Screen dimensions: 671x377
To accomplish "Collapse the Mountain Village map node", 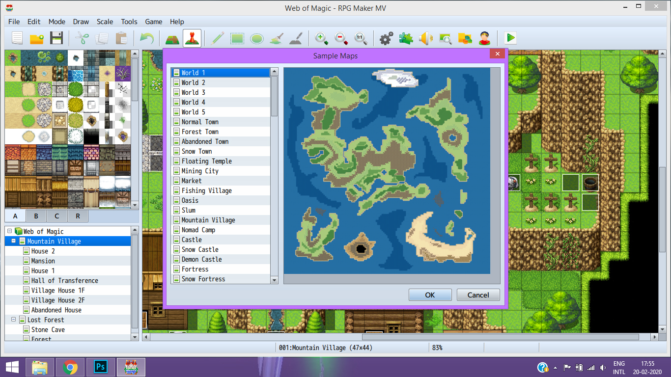I will (13, 241).
